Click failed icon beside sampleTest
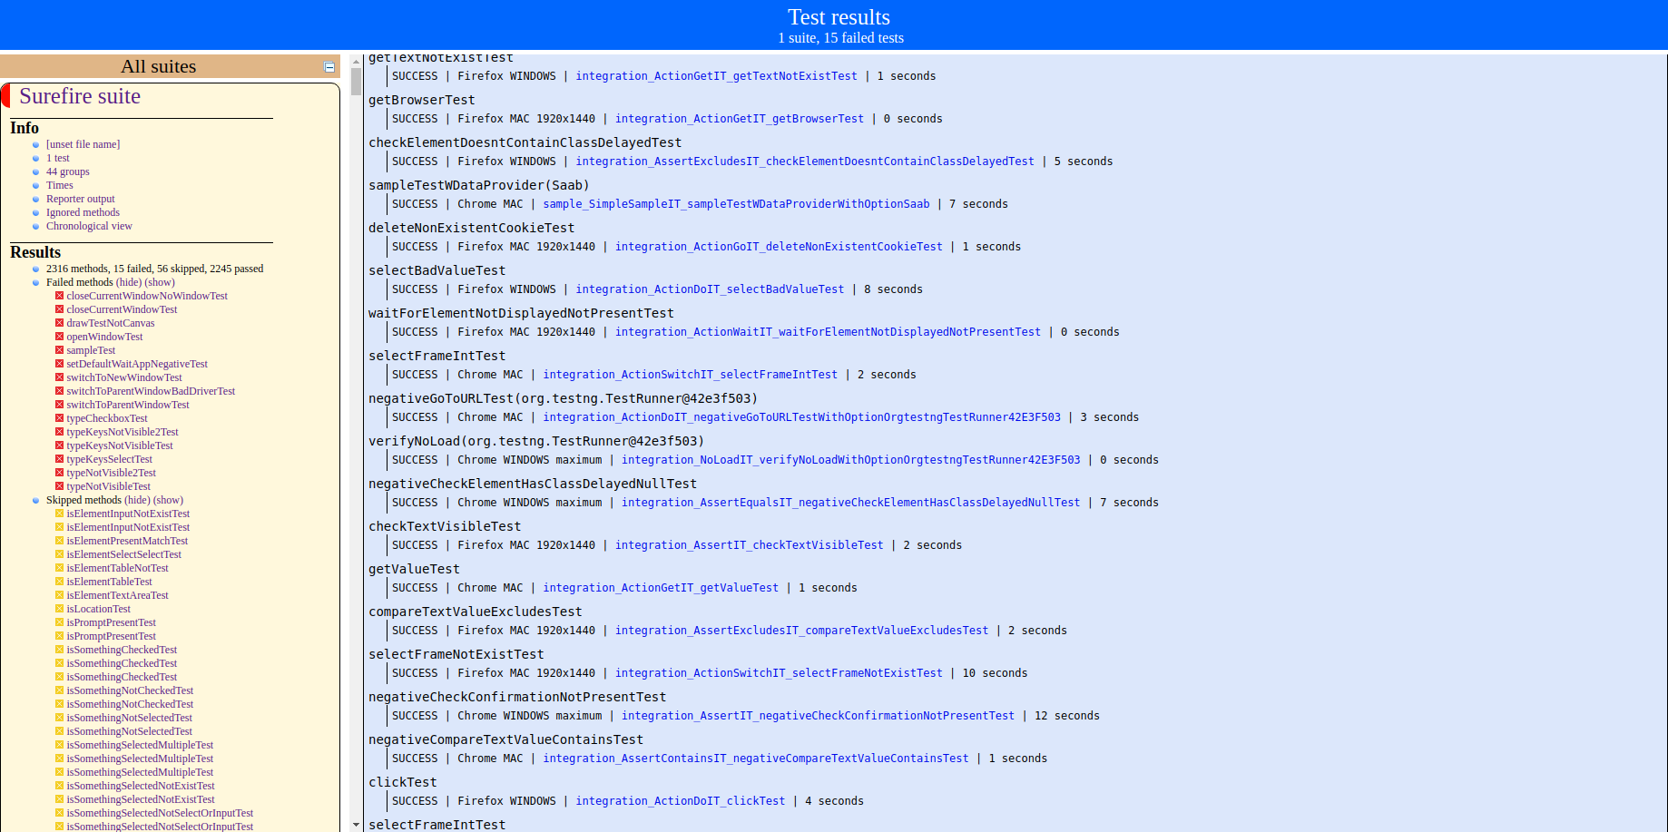Image resolution: width=1668 pixels, height=832 pixels. click(59, 350)
